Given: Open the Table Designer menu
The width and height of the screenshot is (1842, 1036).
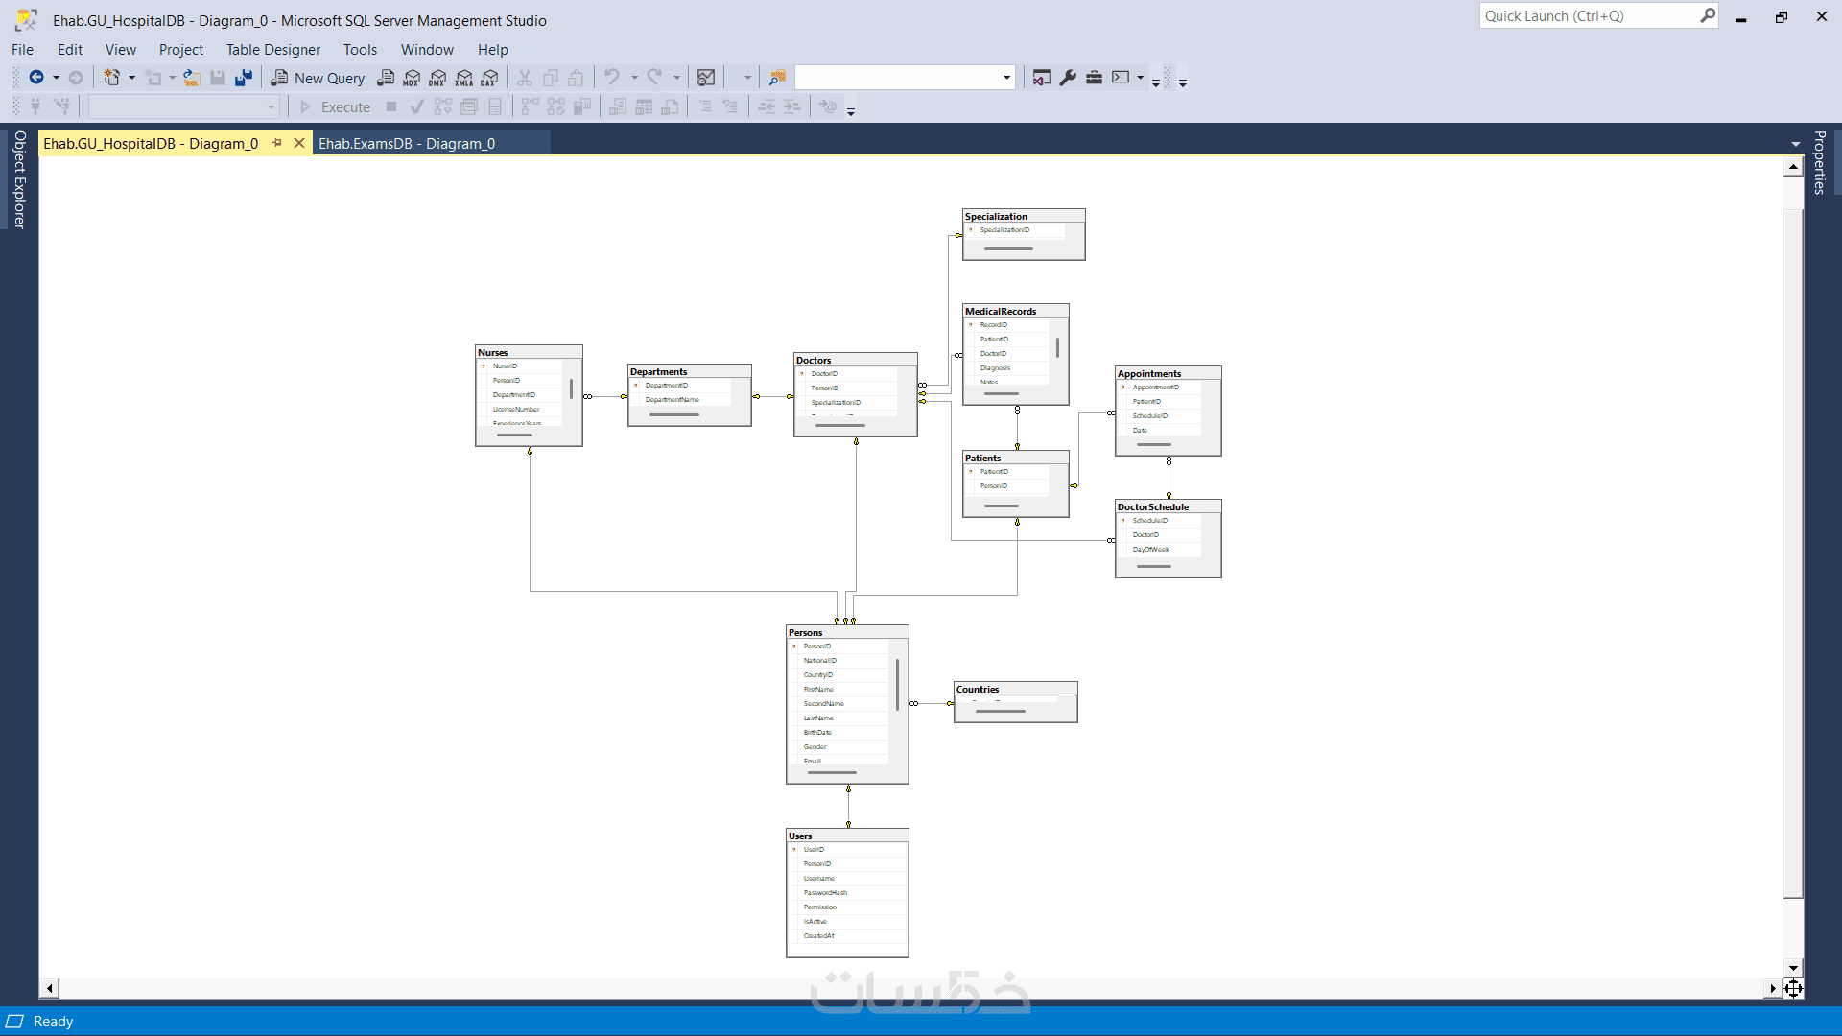Looking at the screenshot, I should tap(272, 50).
